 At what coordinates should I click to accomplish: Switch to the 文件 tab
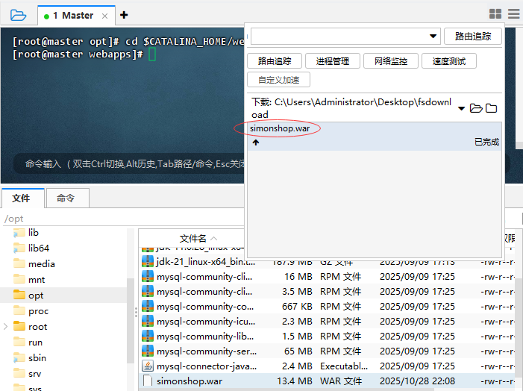[23, 198]
